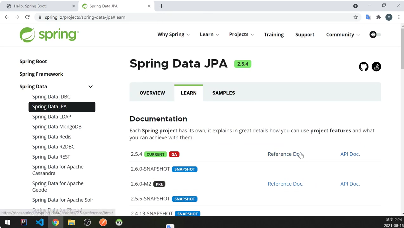
Task: Open the Google Translate extension icon
Action: tap(368, 17)
